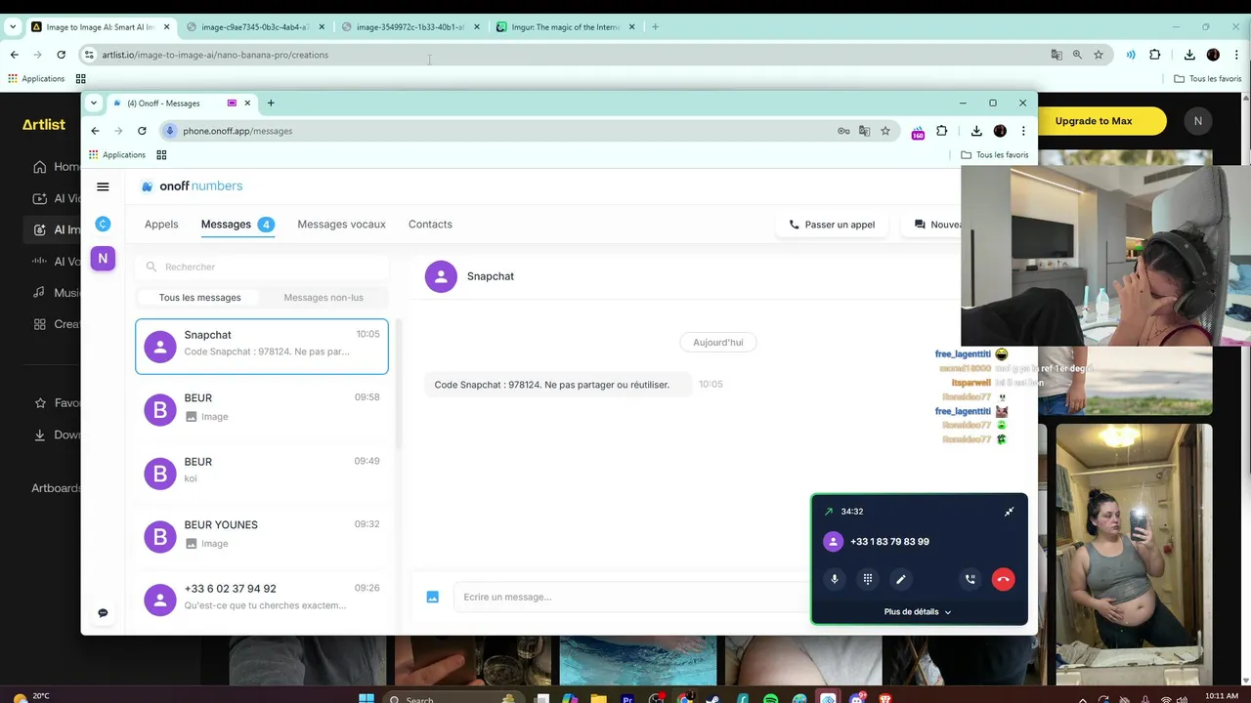The image size is (1251, 703).
Task: Focus the Ecrire un message field
Action: click(x=630, y=597)
